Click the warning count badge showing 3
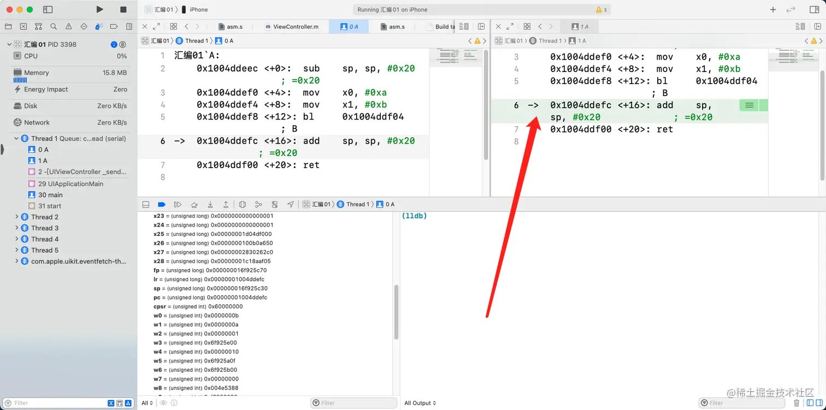826x410 pixels. point(601,10)
